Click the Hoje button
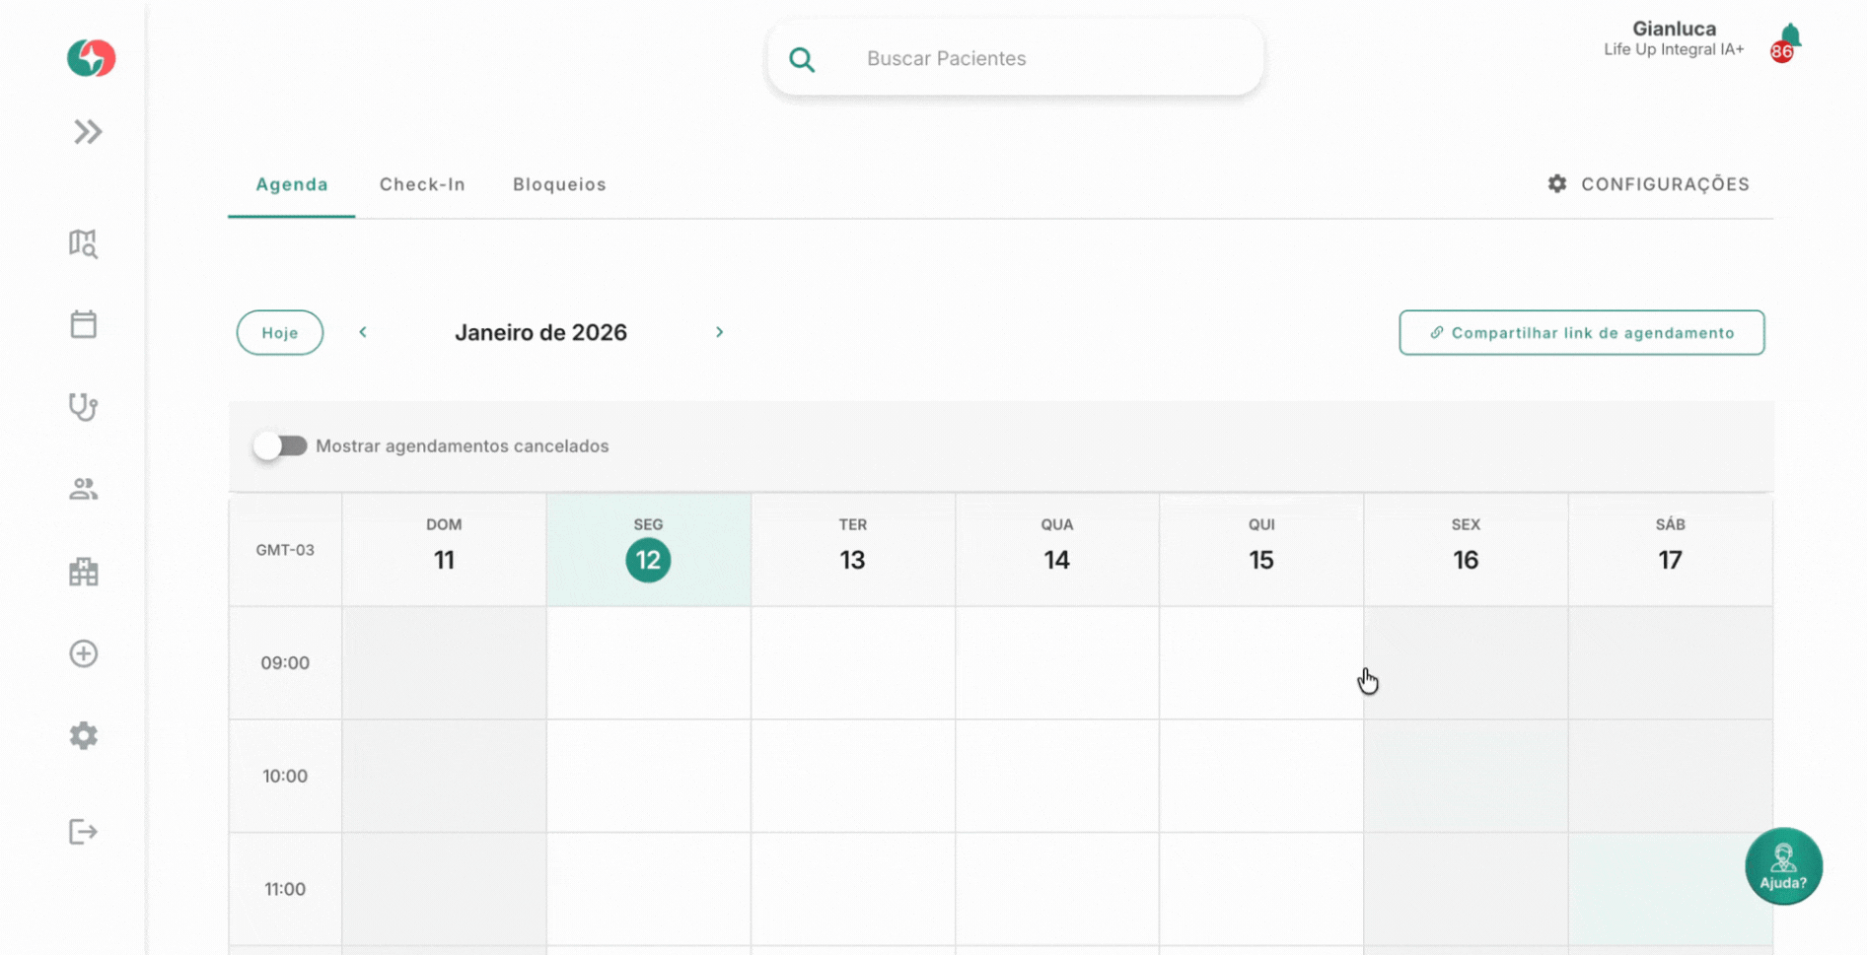Image resolution: width=1867 pixels, height=955 pixels. pyautogui.click(x=280, y=333)
